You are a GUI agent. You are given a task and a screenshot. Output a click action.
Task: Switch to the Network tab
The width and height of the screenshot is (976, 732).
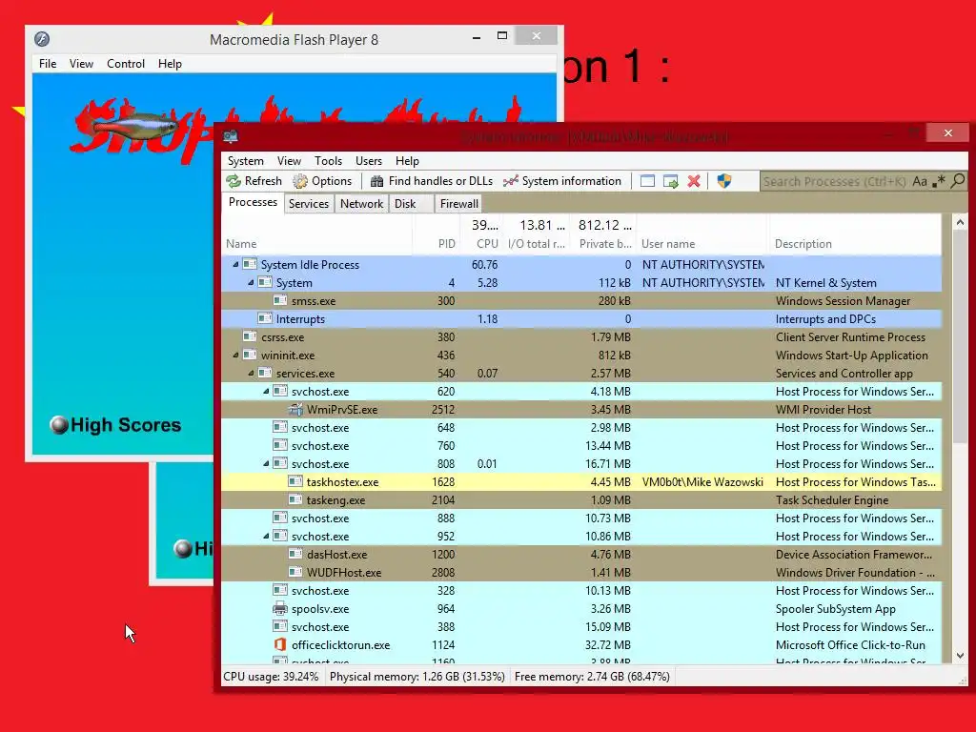pos(361,204)
